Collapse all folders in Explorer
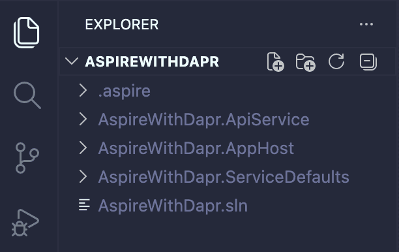The image size is (399, 252). tap(368, 61)
